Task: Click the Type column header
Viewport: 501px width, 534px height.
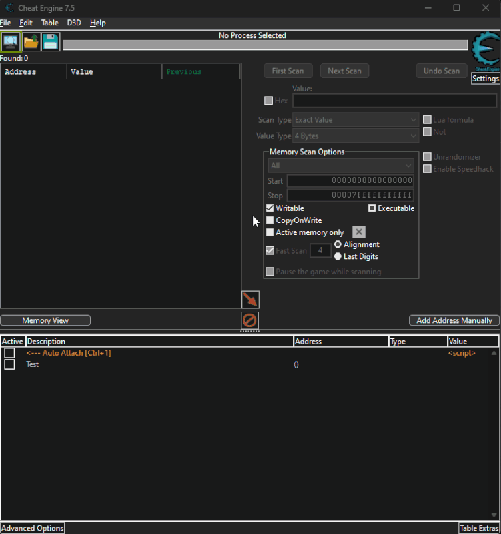Action: [418, 342]
